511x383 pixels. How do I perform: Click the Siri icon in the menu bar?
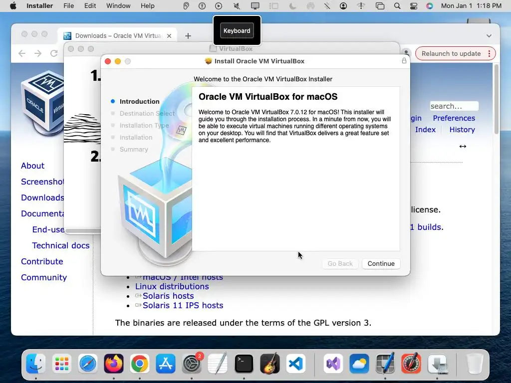tap(430, 6)
